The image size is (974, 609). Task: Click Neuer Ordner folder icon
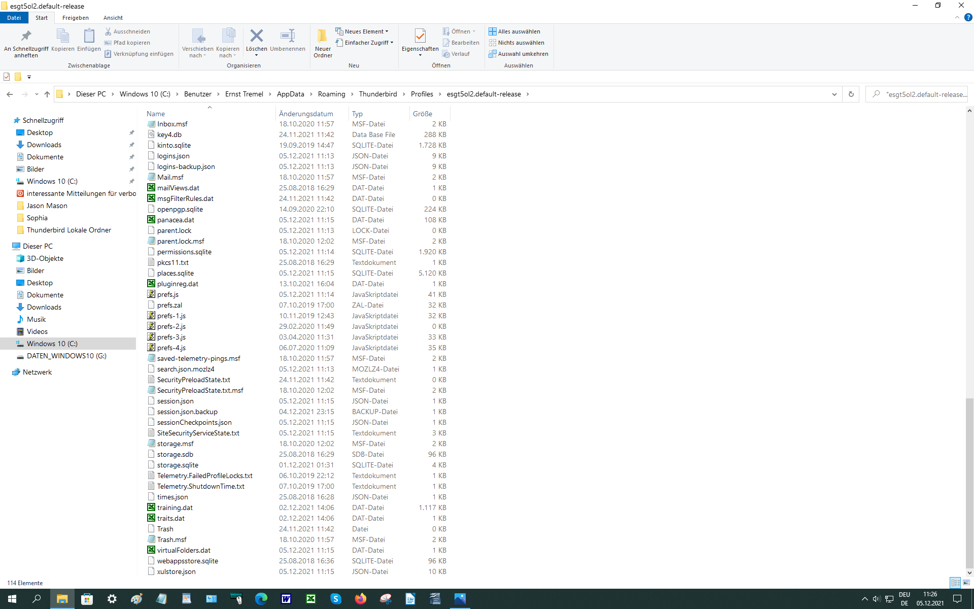coord(323,36)
